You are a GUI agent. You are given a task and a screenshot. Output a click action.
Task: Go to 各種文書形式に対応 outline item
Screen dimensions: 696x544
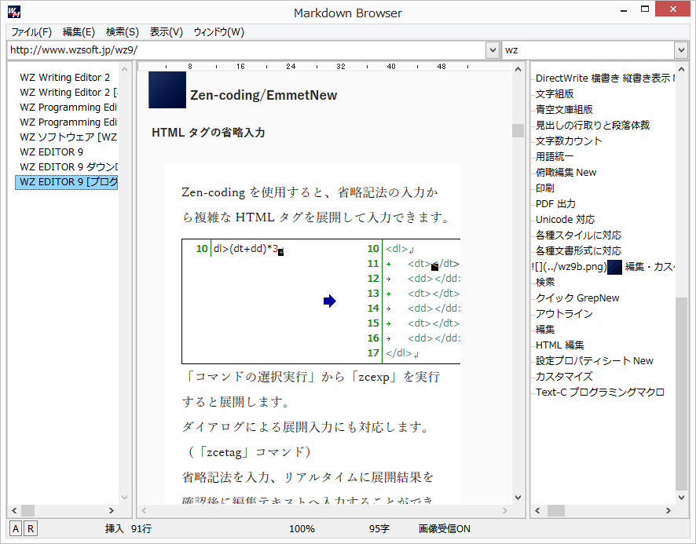pos(578,251)
